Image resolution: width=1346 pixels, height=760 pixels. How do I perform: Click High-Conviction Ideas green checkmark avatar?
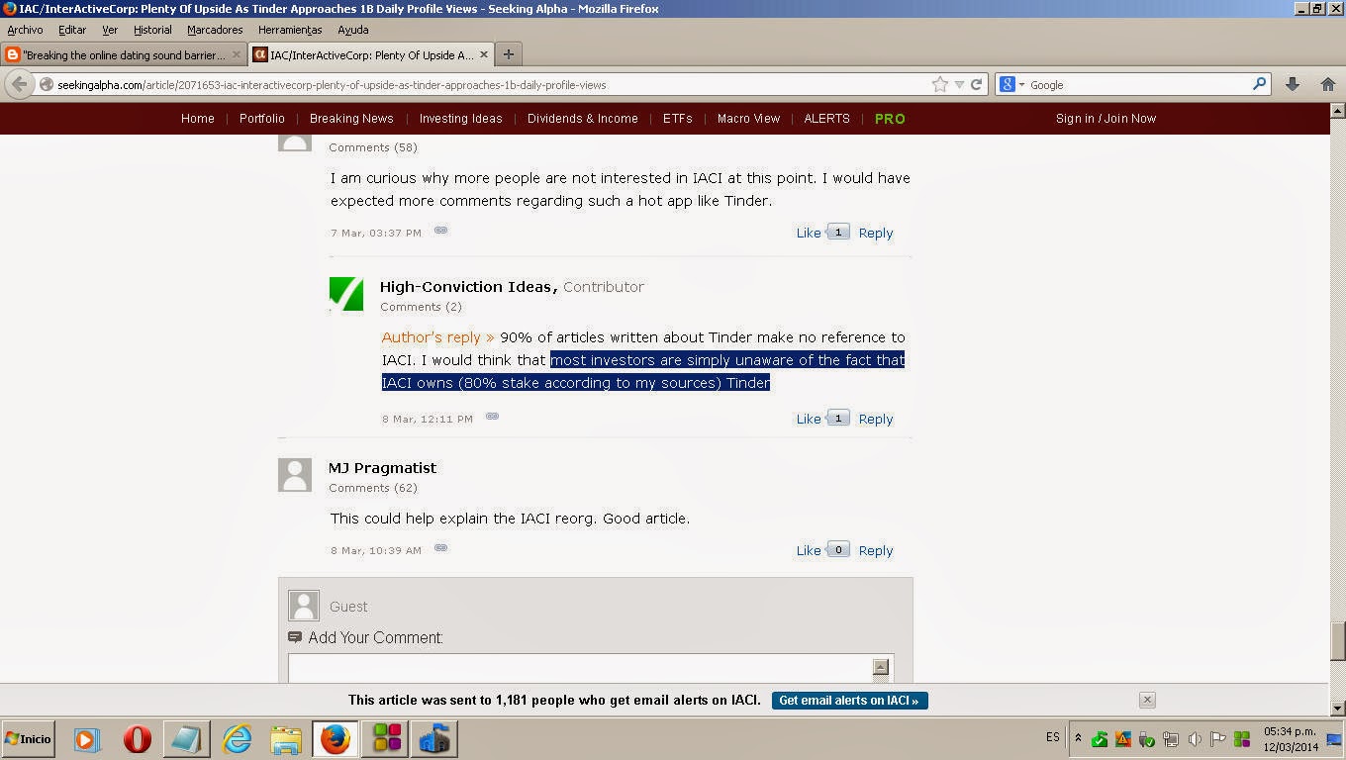346,294
